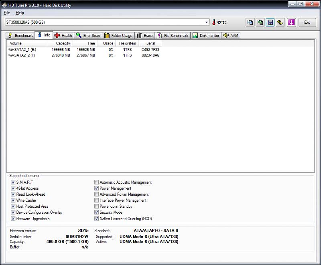
Task: Sort by the Usage column header
Action: (106, 43)
